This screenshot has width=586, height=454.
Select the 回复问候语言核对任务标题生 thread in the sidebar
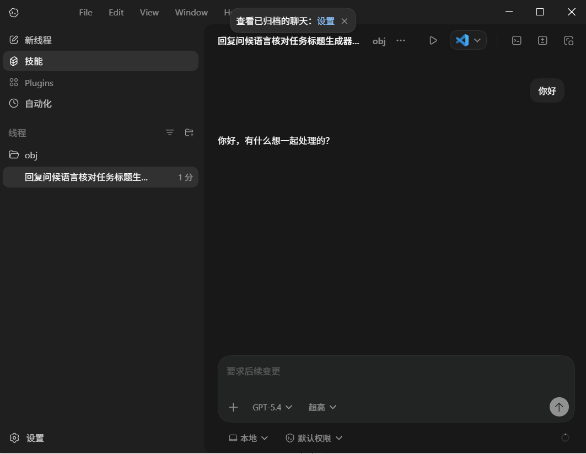(100, 177)
